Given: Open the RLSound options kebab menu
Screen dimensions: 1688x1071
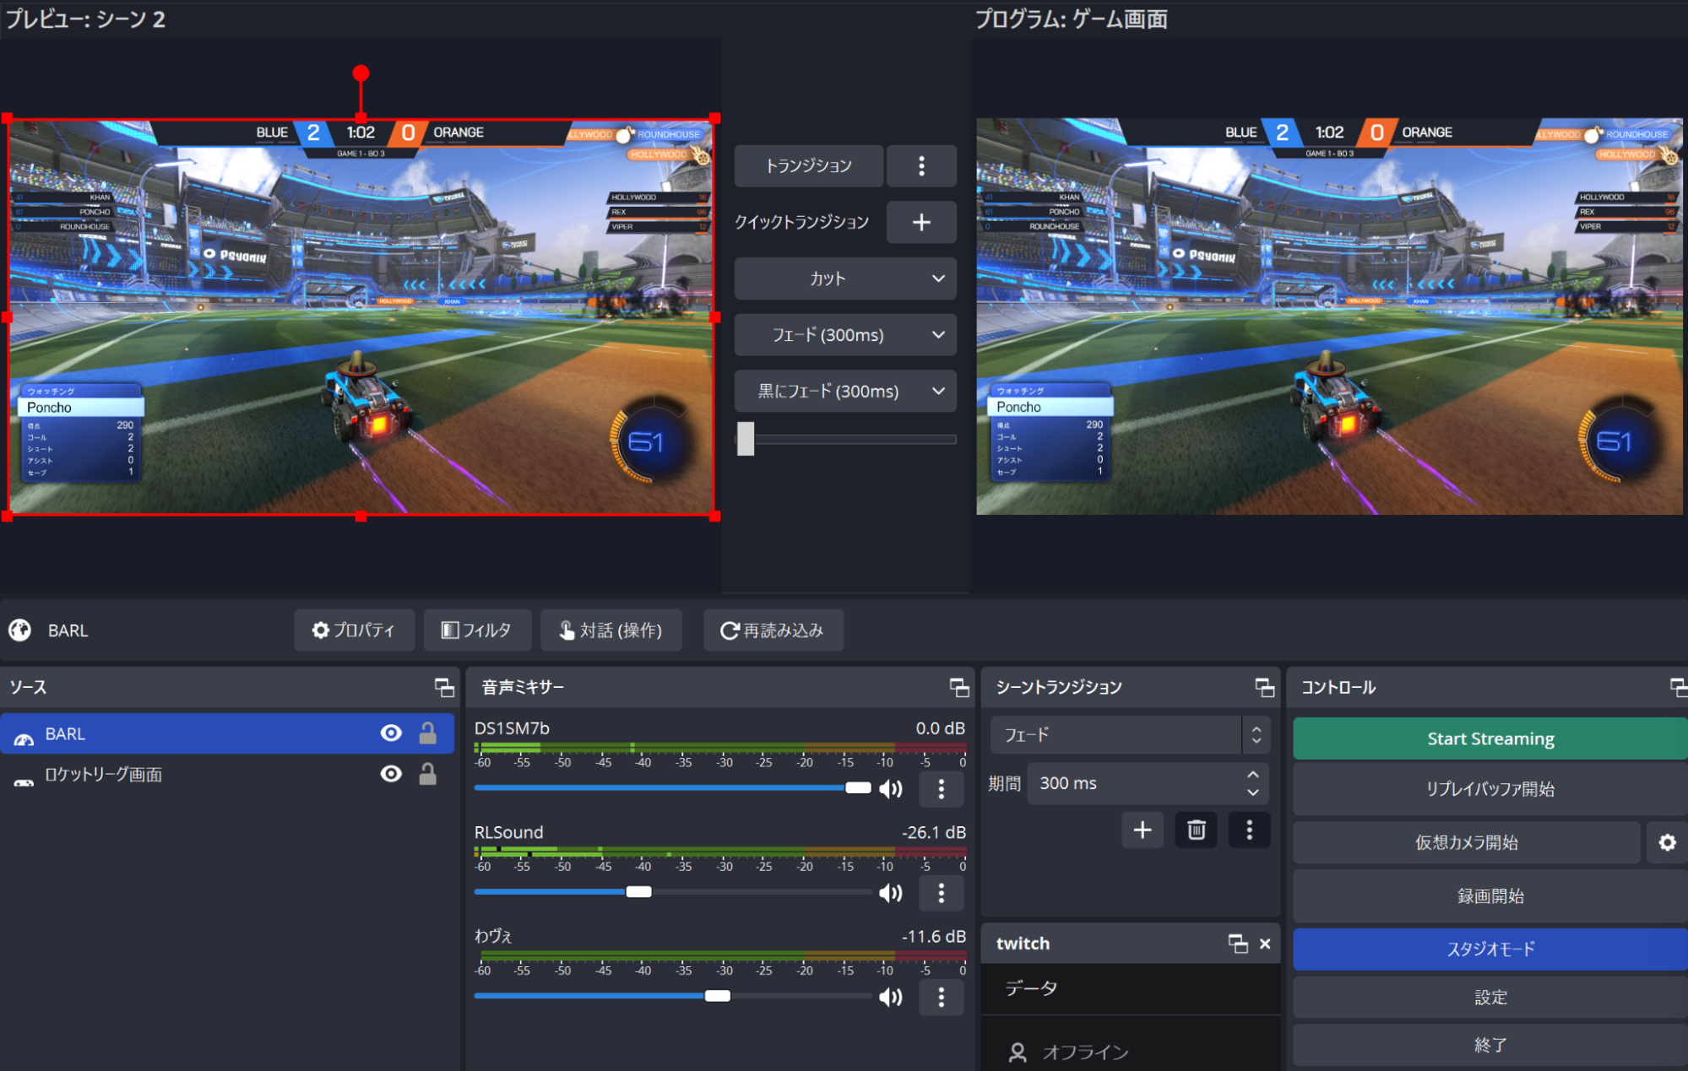Looking at the screenshot, I should pyautogui.click(x=941, y=893).
